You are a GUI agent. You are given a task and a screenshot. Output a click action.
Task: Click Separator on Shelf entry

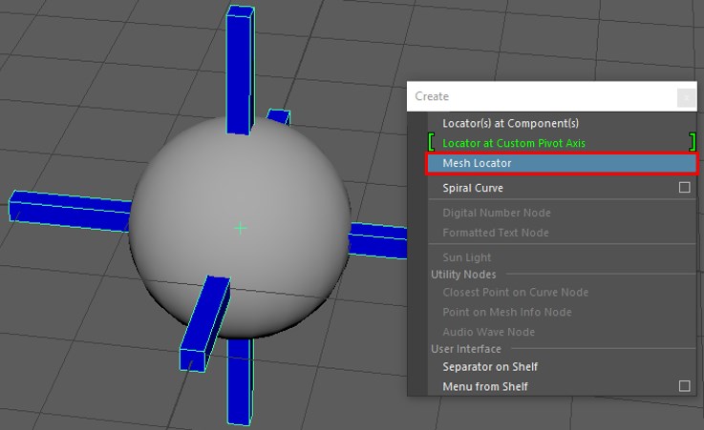490,366
